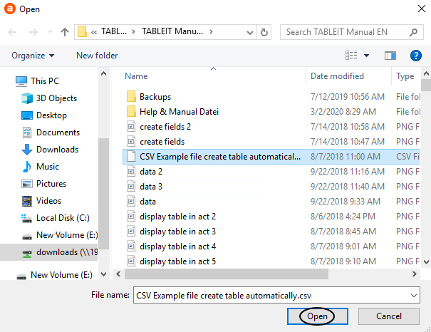Image resolution: width=431 pixels, height=332 pixels.
Task: Open Desktop in sidebar
Action: point(44,115)
